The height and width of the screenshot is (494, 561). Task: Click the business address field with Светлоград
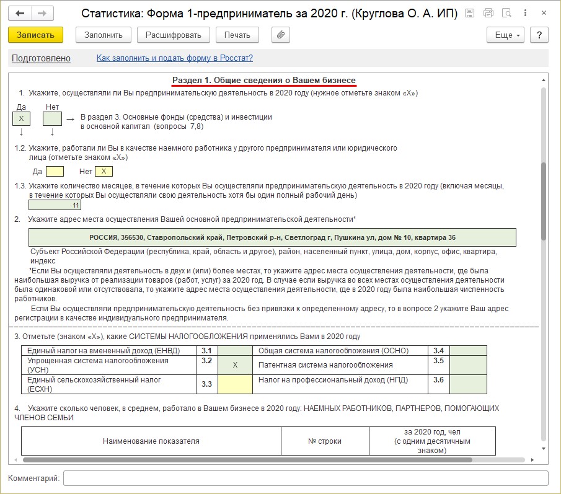click(272, 237)
